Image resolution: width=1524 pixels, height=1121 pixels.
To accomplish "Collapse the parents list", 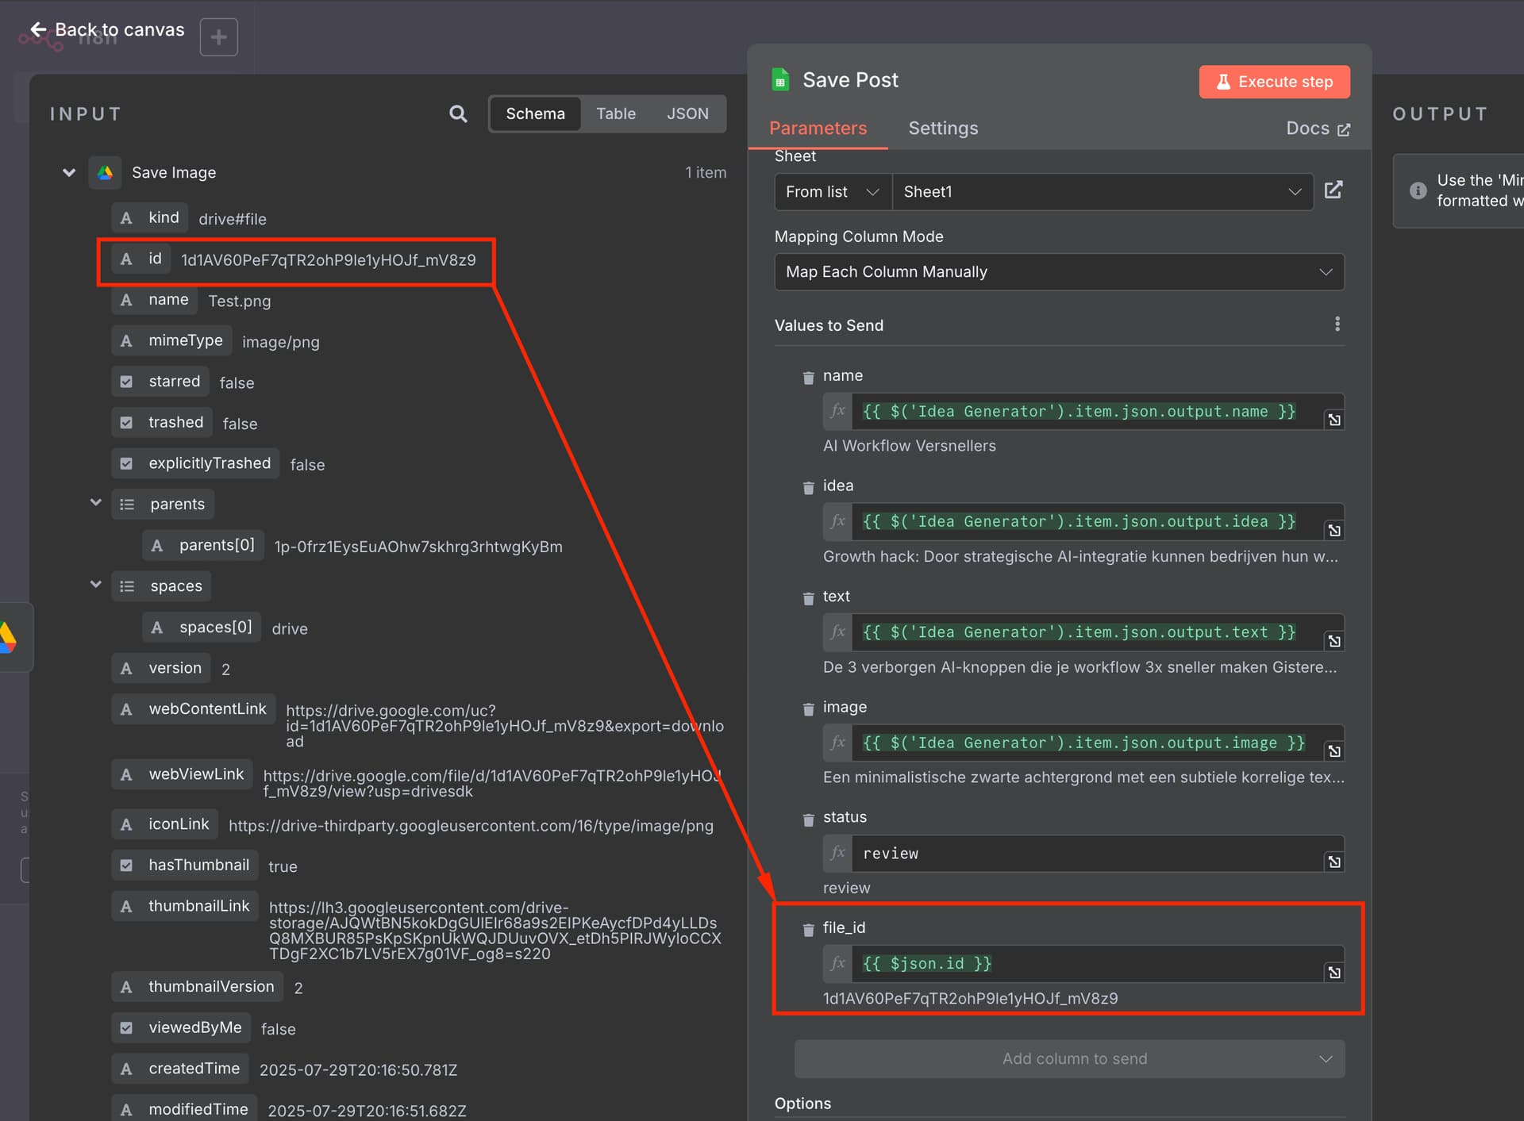I will [96, 502].
